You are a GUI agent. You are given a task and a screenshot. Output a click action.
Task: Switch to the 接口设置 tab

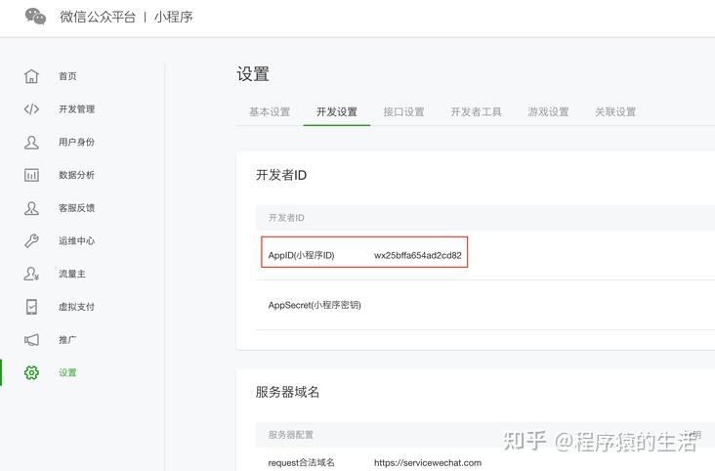[x=403, y=111]
